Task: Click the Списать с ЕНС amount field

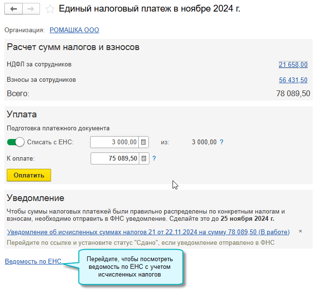Action: pyautogui.click(x=115, y=142)
